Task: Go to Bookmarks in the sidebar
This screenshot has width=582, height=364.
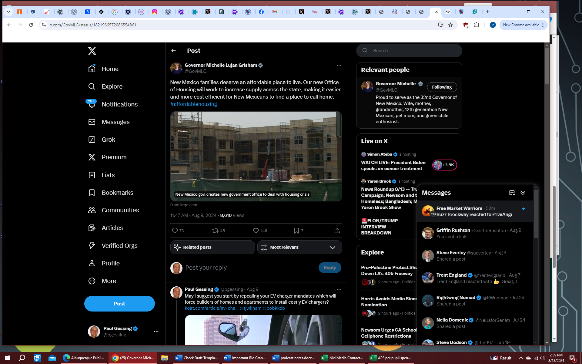Action: pos(117,193)
